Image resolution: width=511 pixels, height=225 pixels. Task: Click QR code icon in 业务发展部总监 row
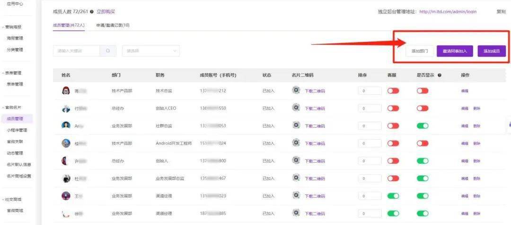[296, 178]
